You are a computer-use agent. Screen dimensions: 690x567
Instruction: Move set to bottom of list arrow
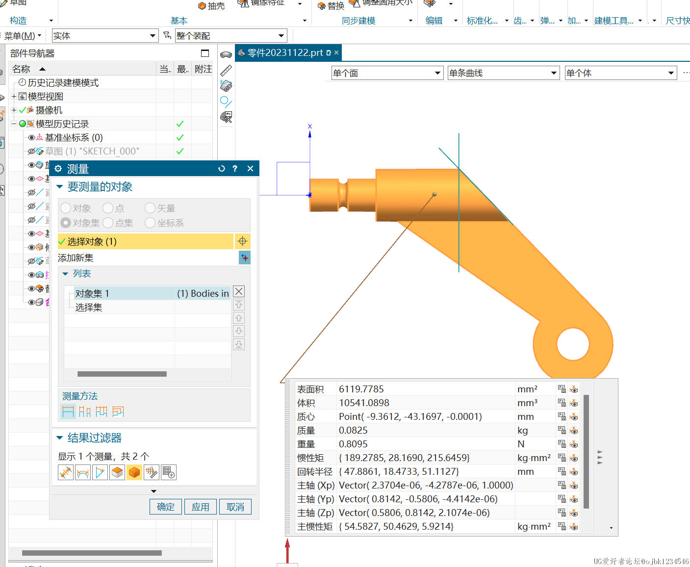pyautogui.click(x=239, y=344)
